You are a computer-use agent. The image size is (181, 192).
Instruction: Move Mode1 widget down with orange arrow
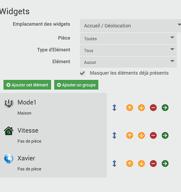click(x=141, y=108)
